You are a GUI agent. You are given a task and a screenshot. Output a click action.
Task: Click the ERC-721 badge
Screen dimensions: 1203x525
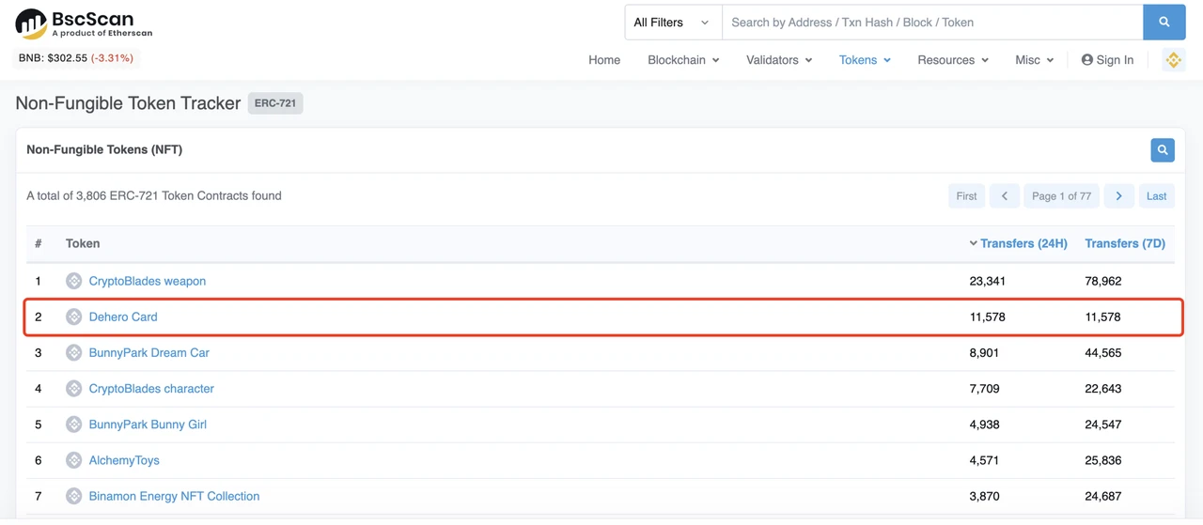pos(275,103)
